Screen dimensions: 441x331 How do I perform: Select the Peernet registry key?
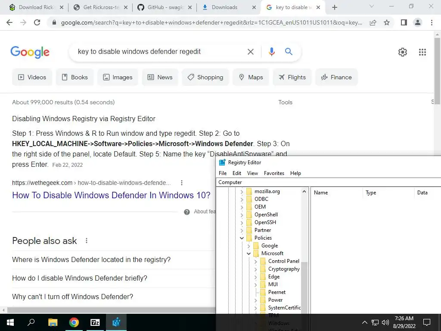(277, 292)
